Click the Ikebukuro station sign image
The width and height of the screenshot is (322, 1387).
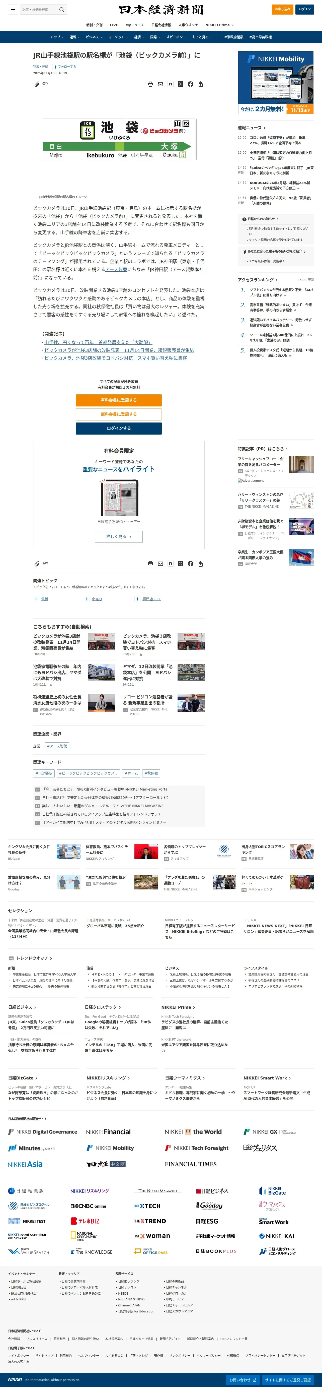pyautogui.click(x=119, y=140)
